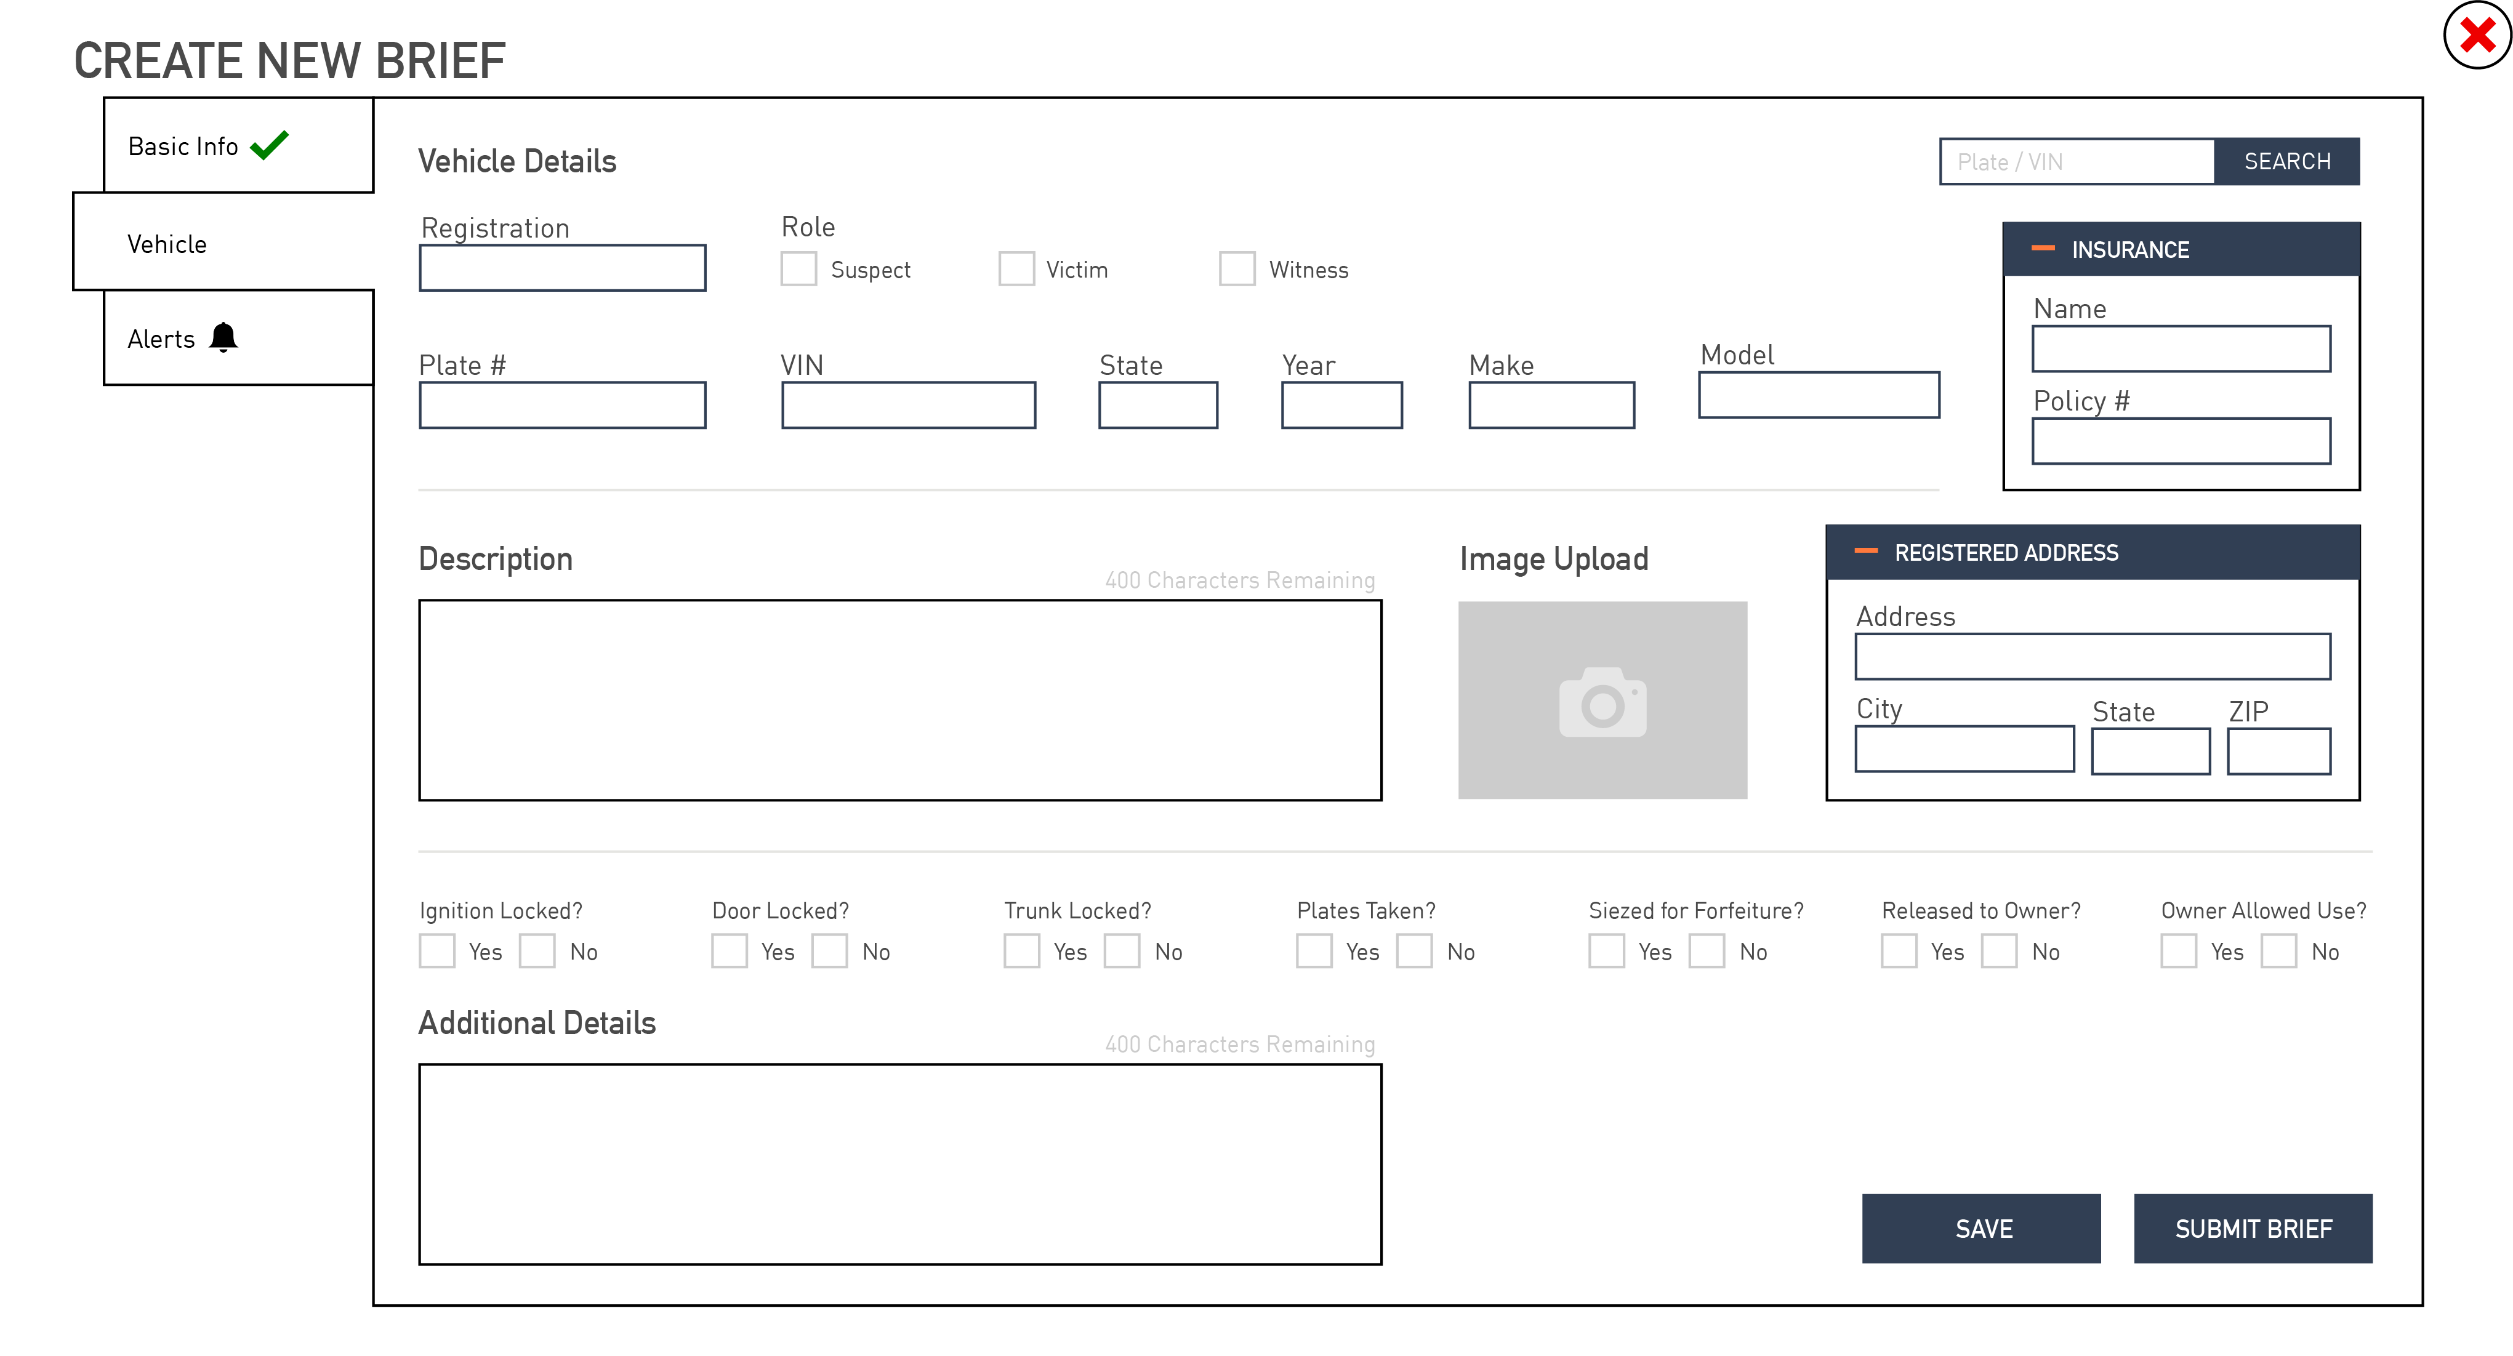Mark Ignition Locked as No
Viewport: 2513px width, 1356px height.
click(x=537, y=951)
